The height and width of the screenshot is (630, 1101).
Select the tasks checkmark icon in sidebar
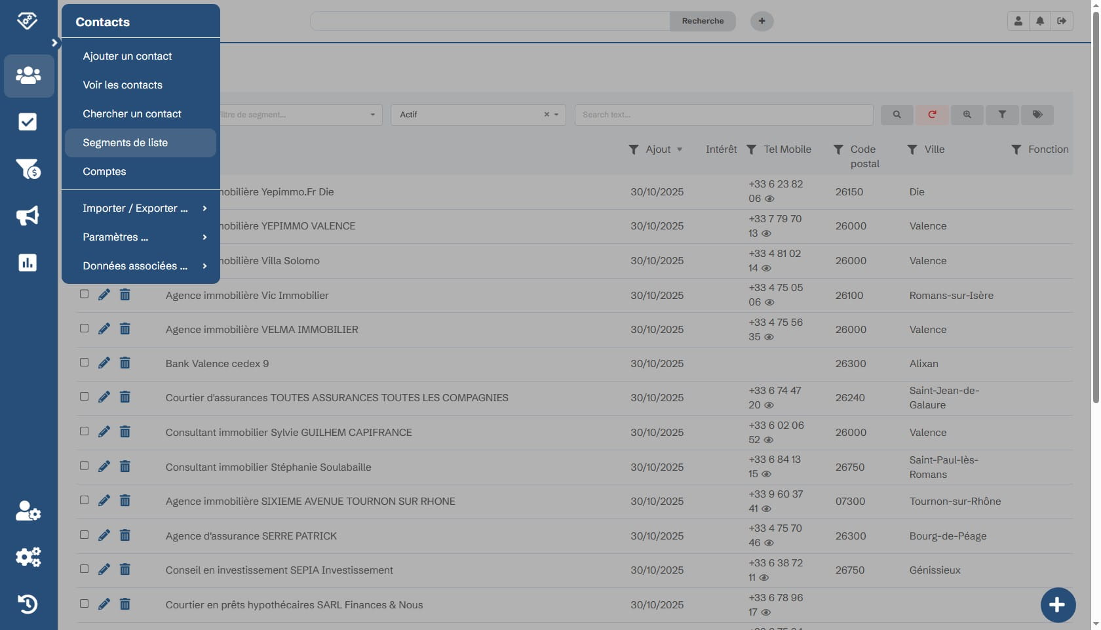28,122
